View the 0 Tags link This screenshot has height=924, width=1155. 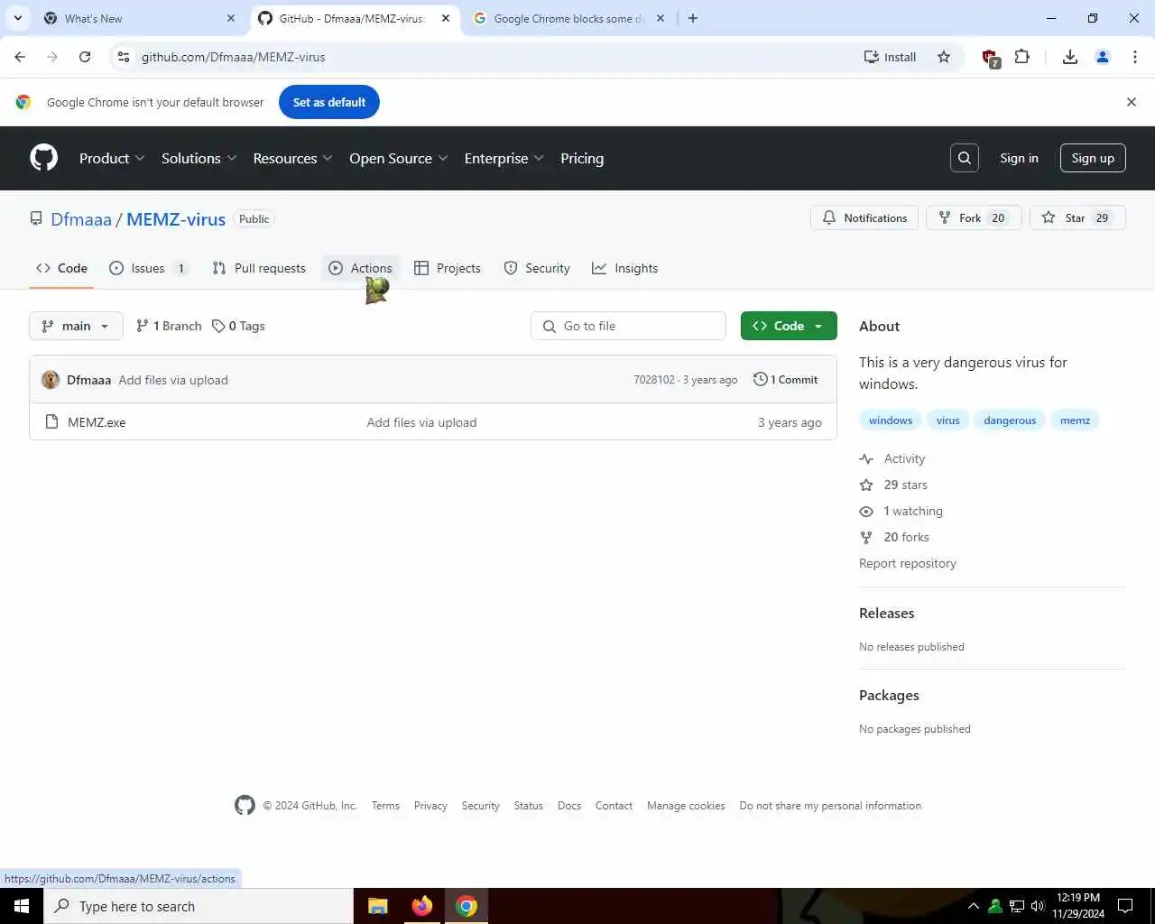[238, 326]
